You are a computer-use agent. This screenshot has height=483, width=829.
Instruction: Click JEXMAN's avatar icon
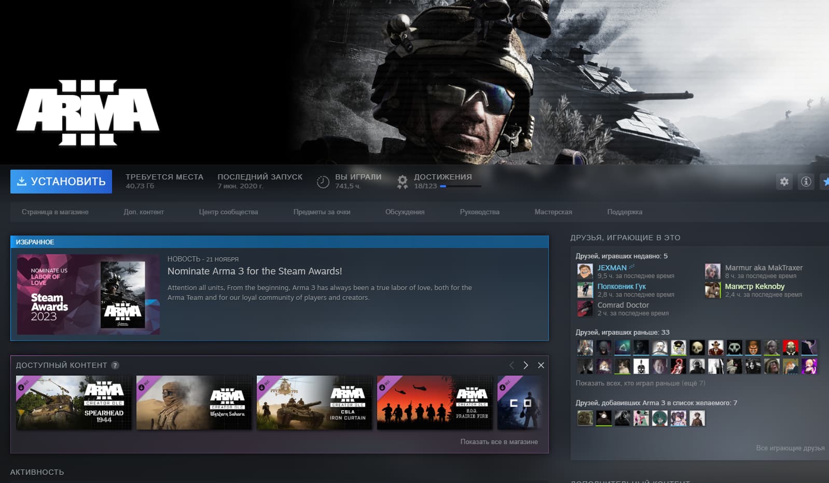click(x=585, y=271)
